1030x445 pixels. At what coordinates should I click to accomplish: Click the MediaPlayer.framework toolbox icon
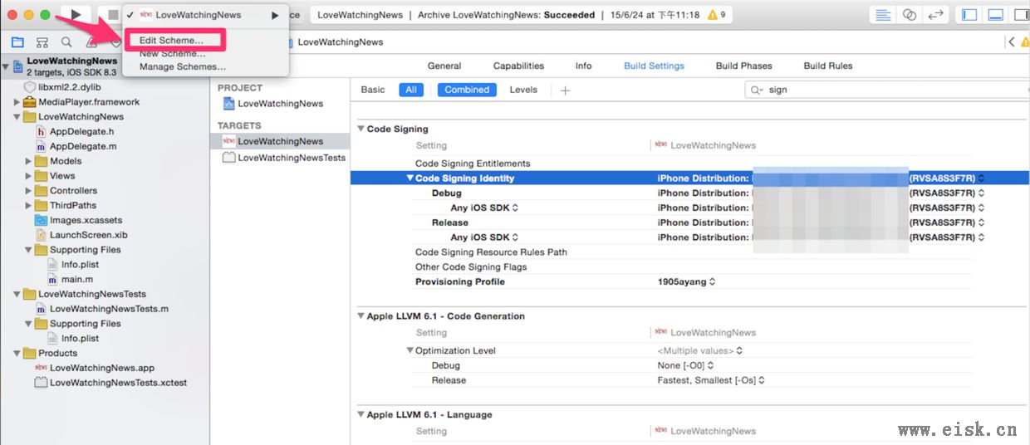[x=30, y=102]
